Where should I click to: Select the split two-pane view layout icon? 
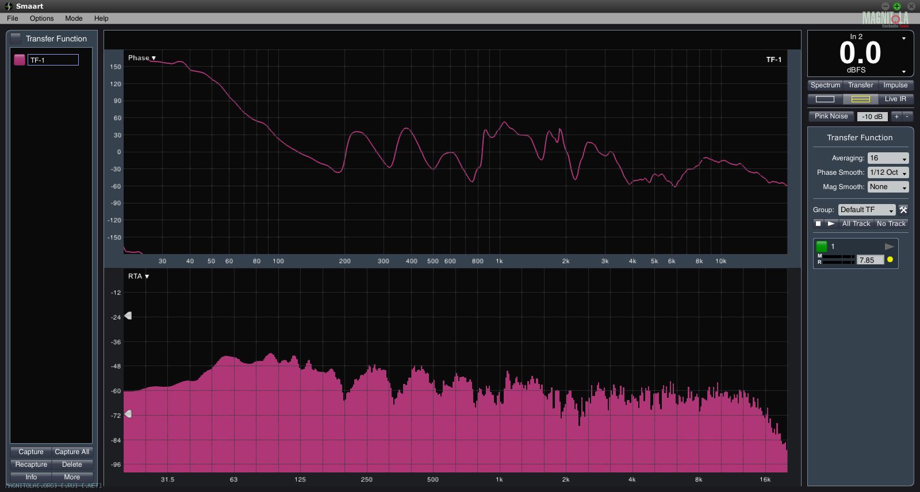click(x=860, y=99)
